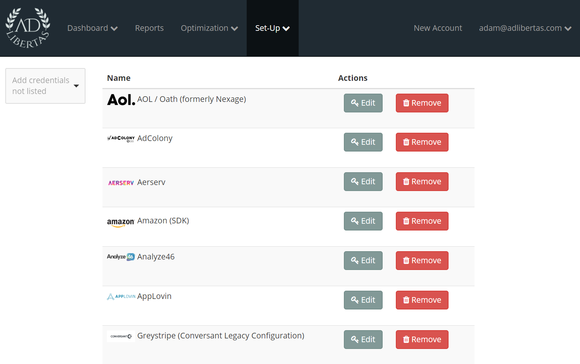Click the AppLovin logo icon

[121, 297]
